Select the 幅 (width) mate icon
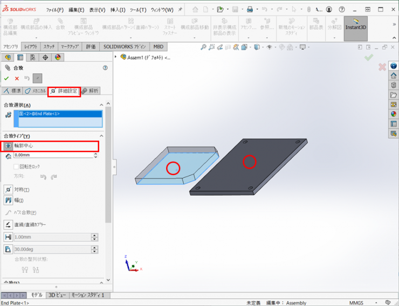 tap(8, 200)
